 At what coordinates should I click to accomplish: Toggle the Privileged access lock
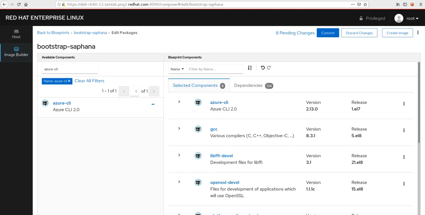[x=372, y=18]
